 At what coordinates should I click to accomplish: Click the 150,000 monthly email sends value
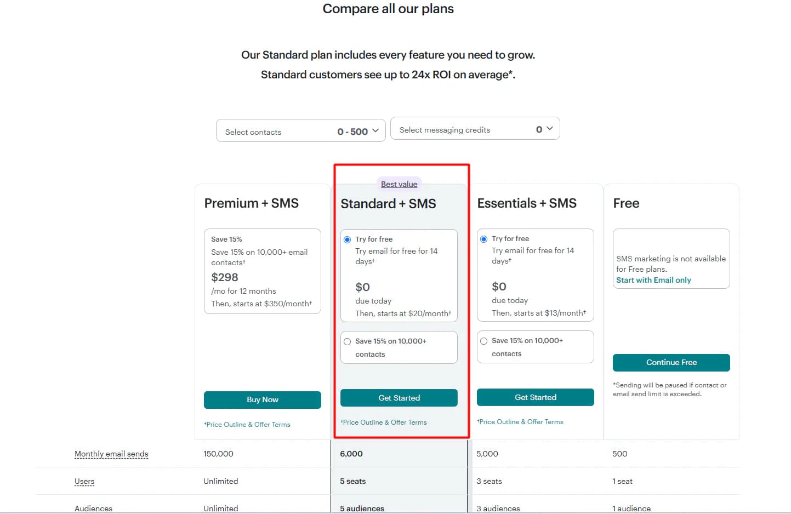[x=218, y=454]
